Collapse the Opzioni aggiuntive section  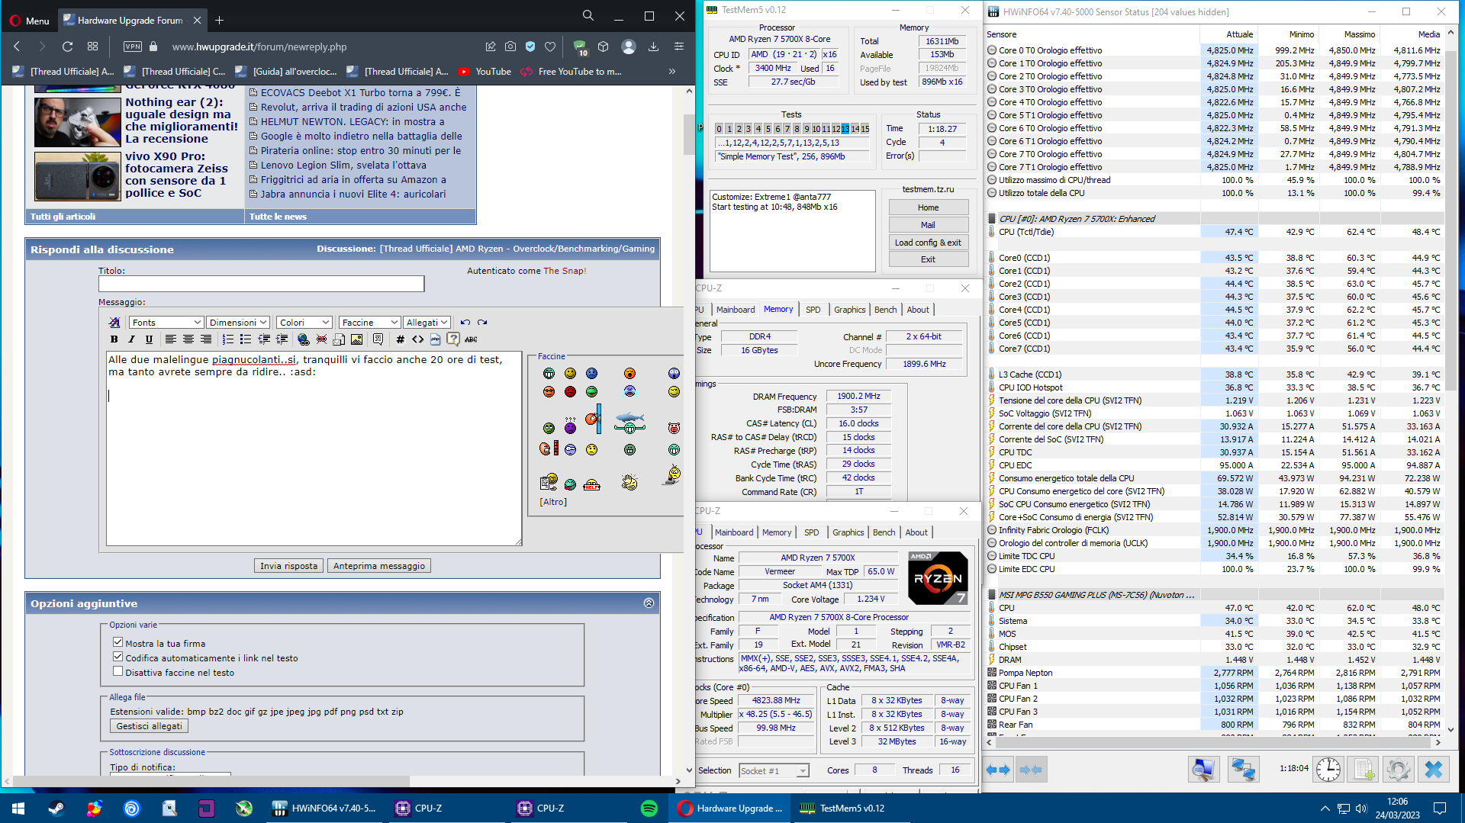[649, 603]
